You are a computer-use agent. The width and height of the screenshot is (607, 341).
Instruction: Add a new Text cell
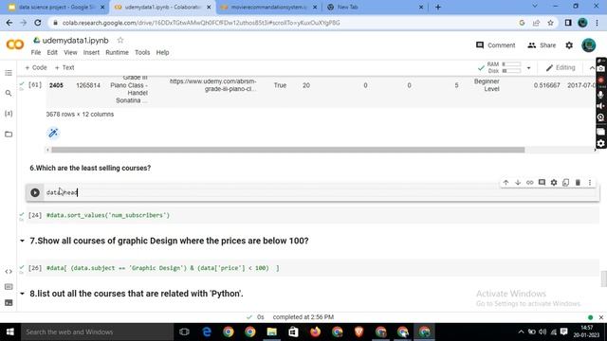(64, 67)
